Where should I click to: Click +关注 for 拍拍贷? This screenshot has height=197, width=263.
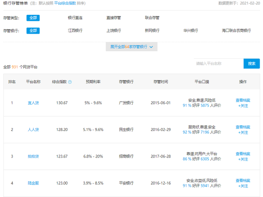[243, 159]
